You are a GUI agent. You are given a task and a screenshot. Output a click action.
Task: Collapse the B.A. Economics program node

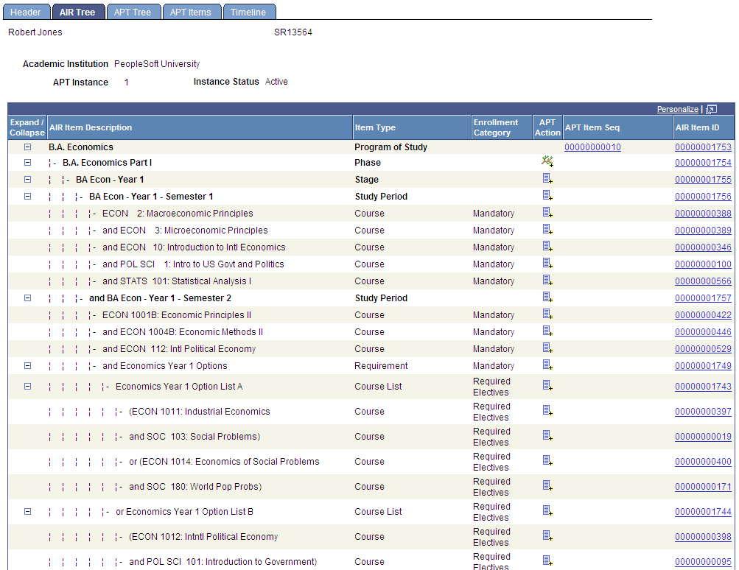(27, 147)
